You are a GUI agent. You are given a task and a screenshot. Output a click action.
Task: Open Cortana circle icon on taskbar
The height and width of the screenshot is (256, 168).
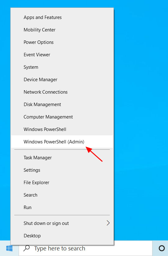(x=162, y=248)
